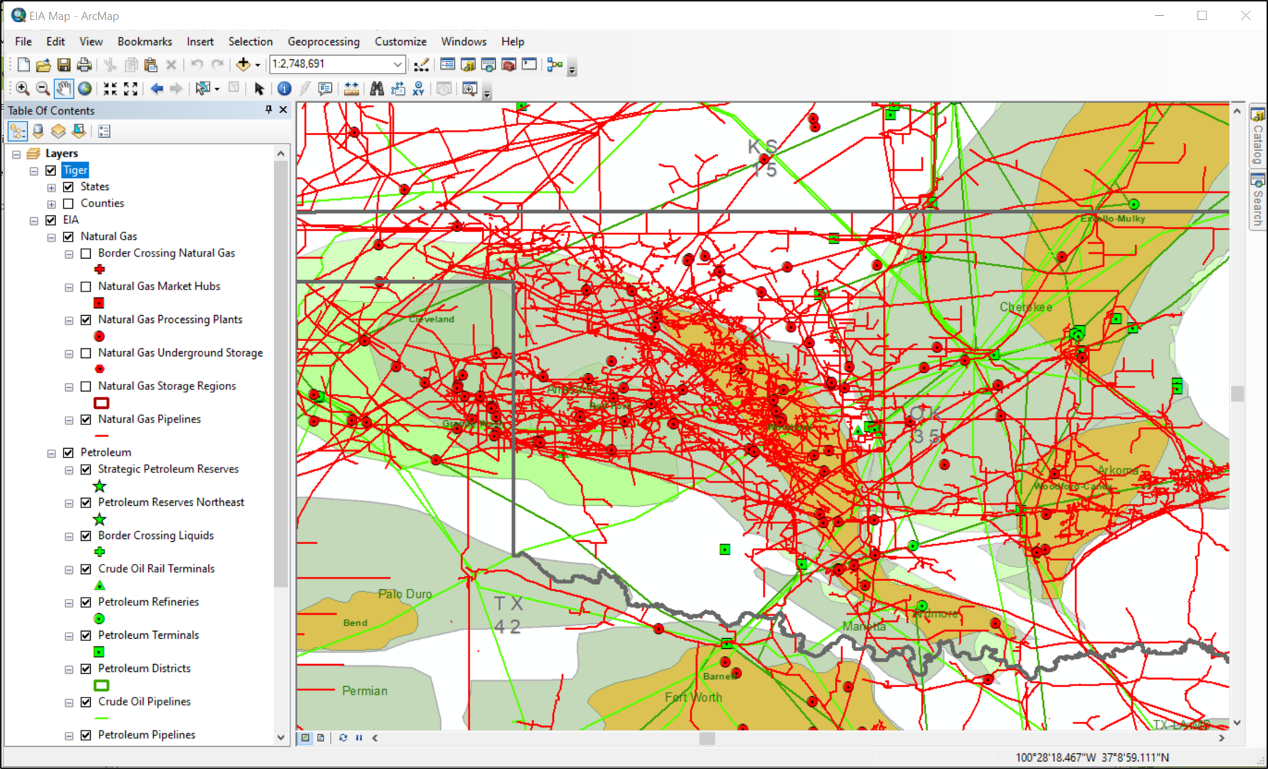Open the Geoprocessing menu
1268x769 pixels.
(323, 41)
